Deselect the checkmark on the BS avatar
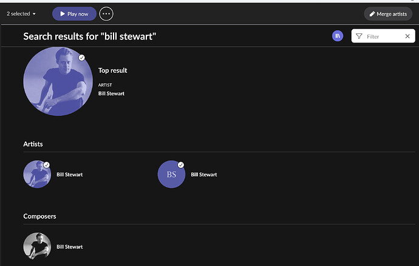This screenshot has width=419, height=266. pos(180,165)
